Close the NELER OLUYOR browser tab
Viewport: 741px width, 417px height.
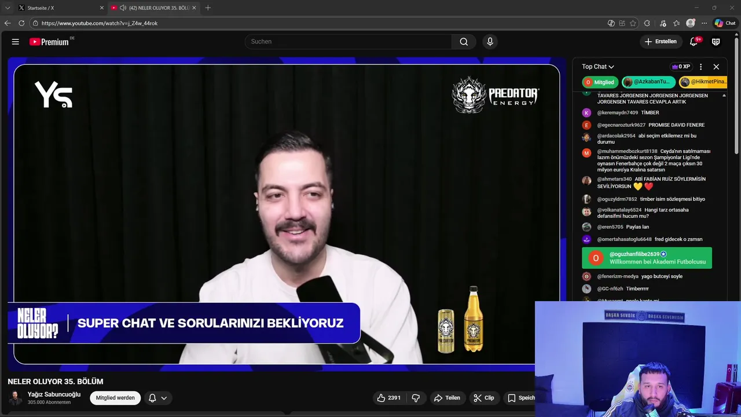pyautogui.click(x=194, y=8)
